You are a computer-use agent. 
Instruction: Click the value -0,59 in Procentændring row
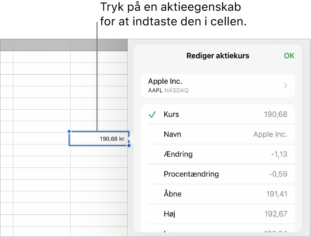[278, 174]
